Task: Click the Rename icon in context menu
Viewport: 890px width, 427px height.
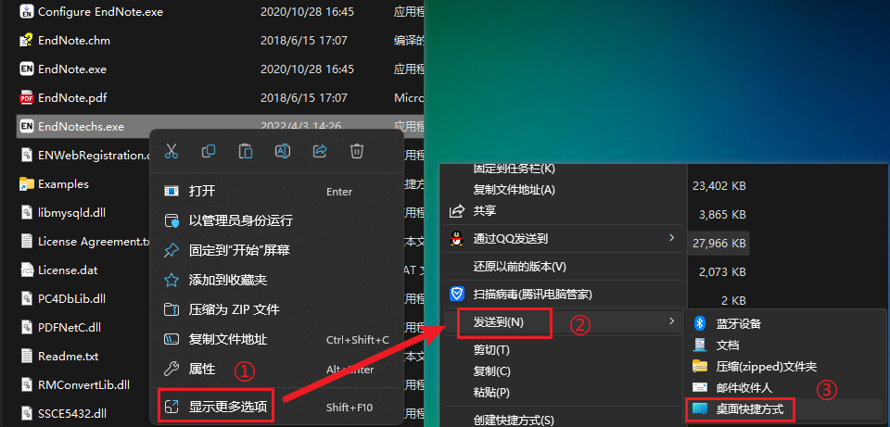Action: coord(282,151)
